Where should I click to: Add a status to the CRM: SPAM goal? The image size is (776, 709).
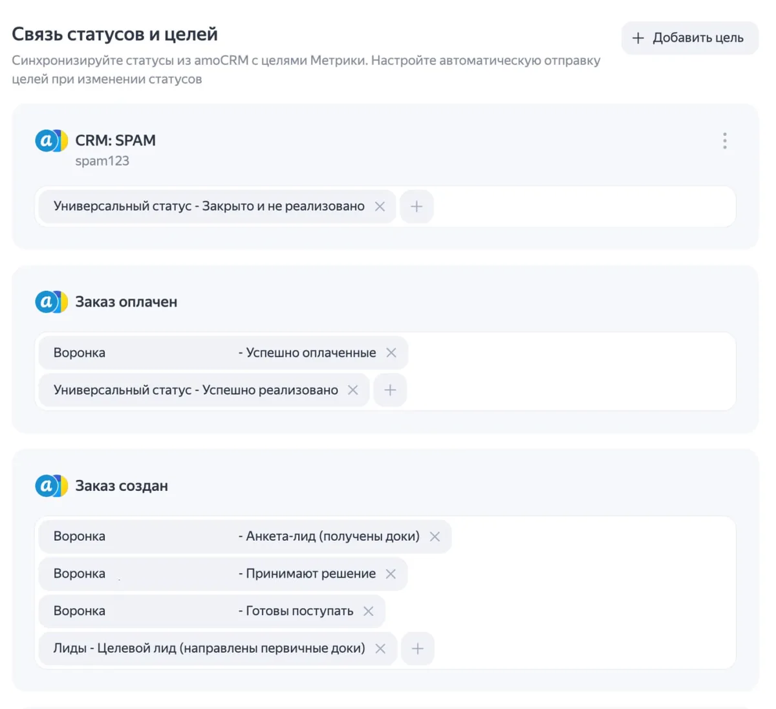pyautogui.click(x=416, y=206)
